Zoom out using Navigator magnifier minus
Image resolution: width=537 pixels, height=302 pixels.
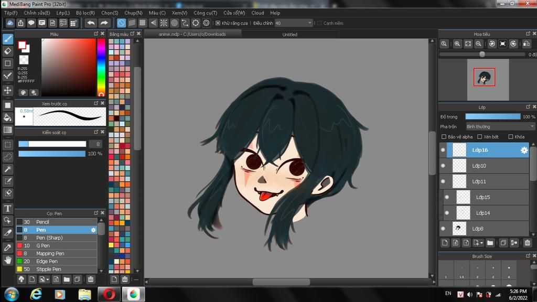point(478,44)
